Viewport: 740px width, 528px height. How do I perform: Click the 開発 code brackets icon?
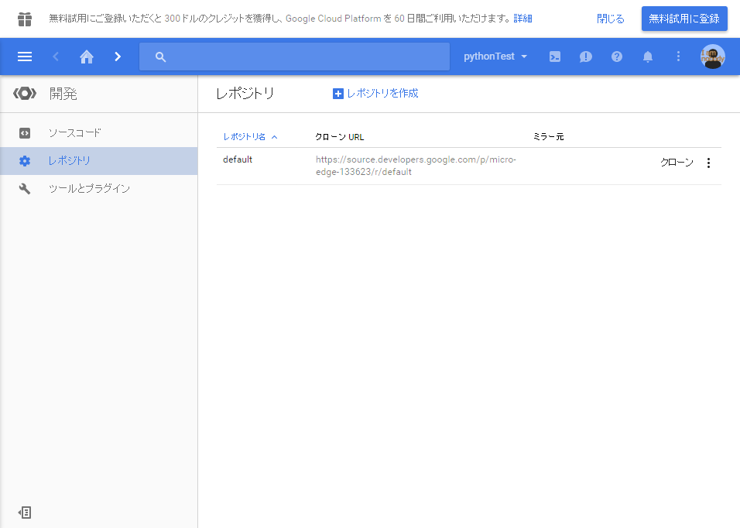pyautogui.click(x=25, y=93)
